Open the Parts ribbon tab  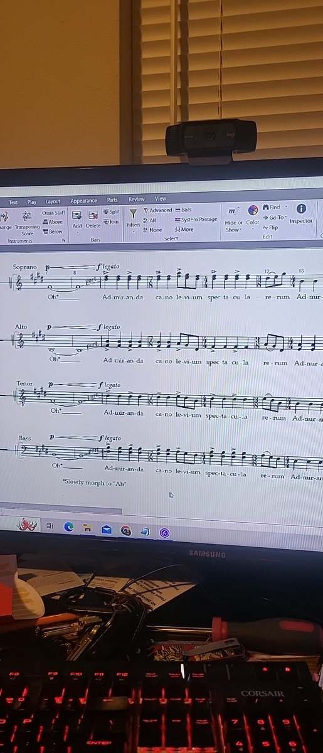pyautogui.click(x=112, y=200)
